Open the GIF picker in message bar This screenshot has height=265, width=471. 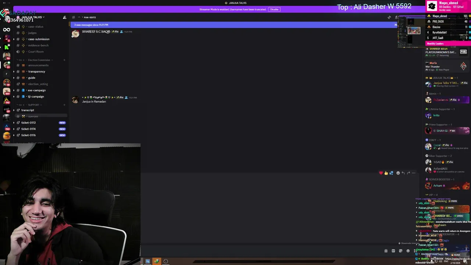click(393, 251)
